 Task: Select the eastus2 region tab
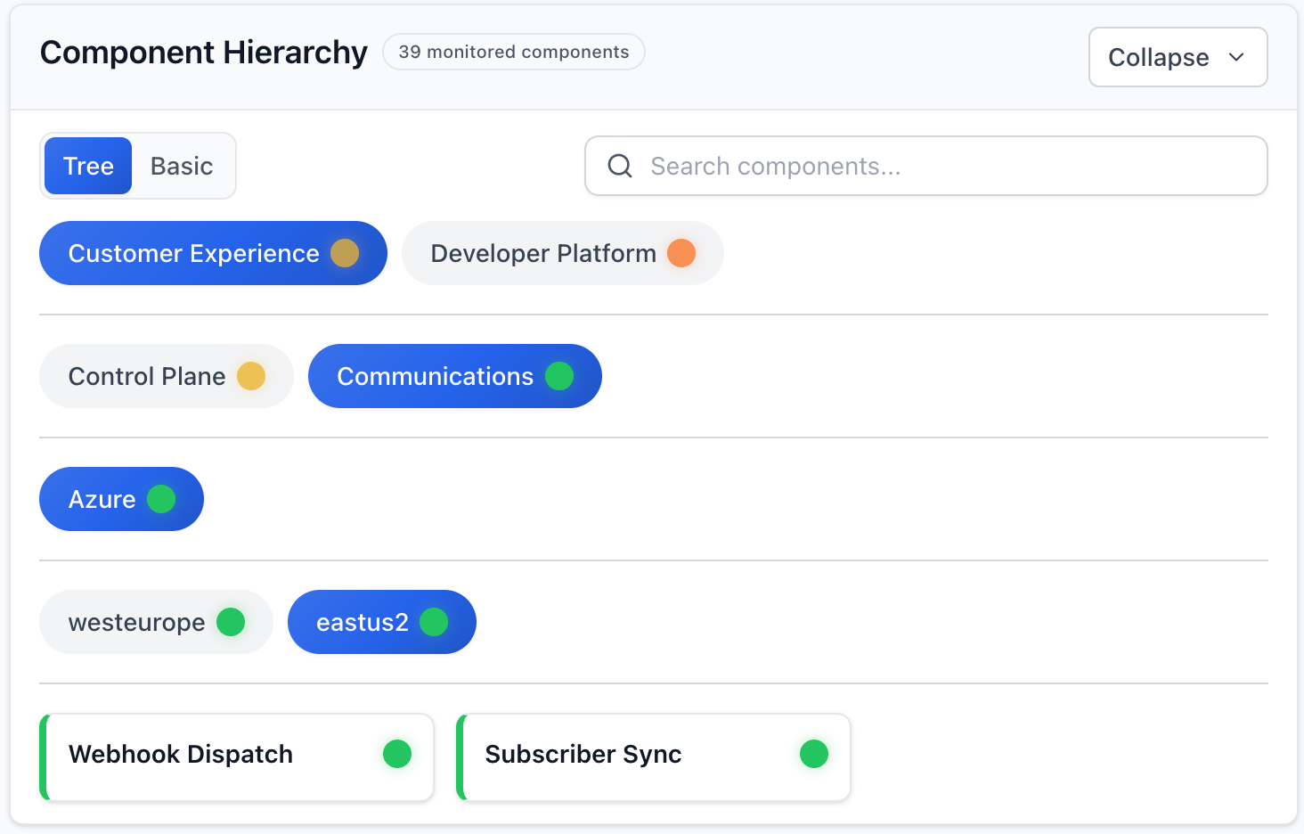click(x=362, y=622)
